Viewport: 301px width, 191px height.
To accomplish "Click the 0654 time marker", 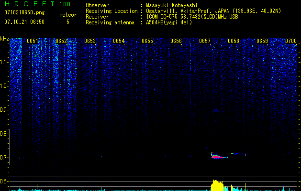I will [x=119, y=41].
